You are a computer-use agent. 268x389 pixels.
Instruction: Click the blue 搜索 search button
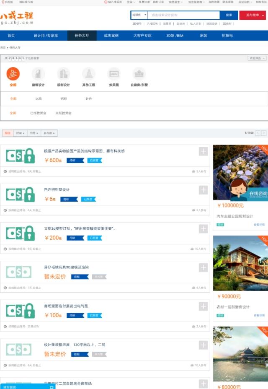coord(229,15)
